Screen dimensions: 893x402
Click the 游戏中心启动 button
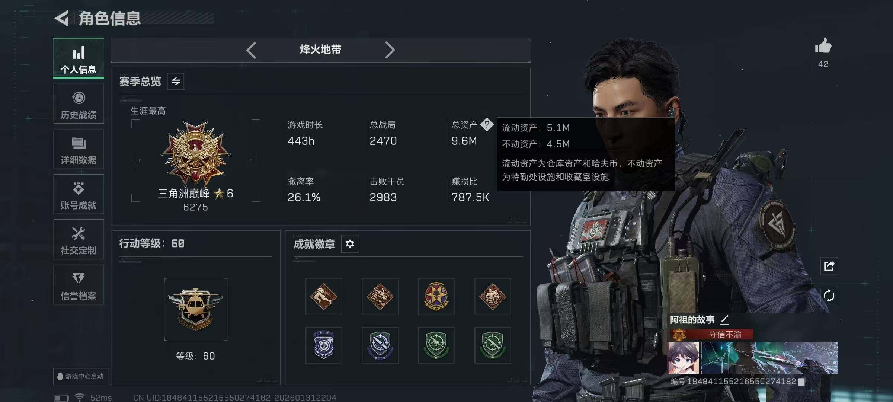click(80, 376)
